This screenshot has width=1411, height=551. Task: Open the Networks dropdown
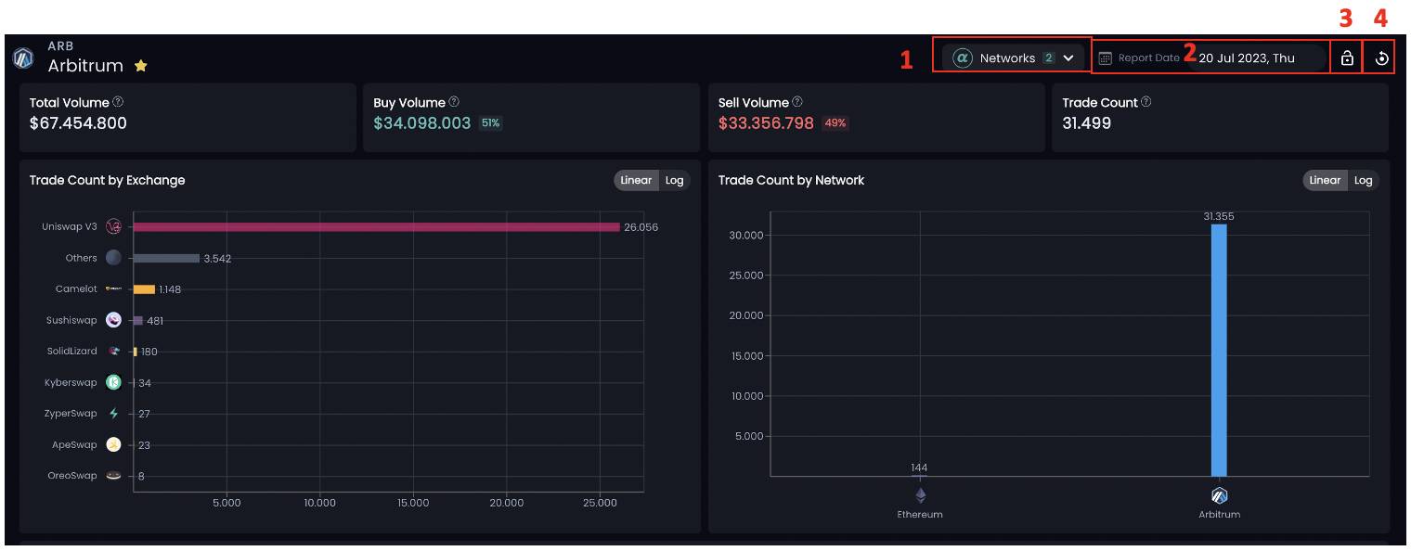tap(1015, 58)
